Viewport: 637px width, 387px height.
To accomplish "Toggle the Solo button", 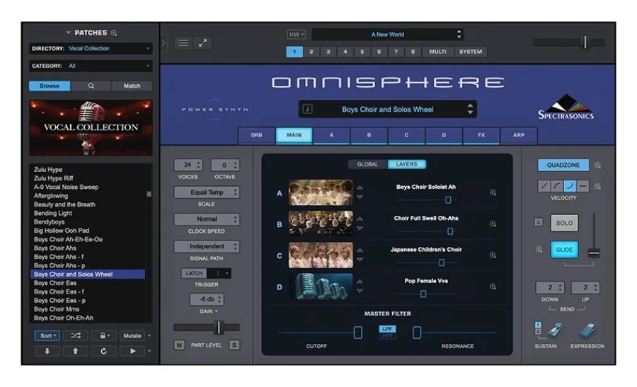I will click(x=564, y=223).
